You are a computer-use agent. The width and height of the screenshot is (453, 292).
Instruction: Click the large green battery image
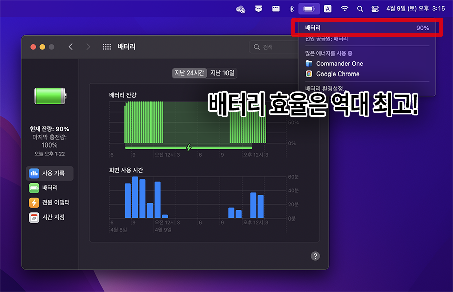point(50,96)
